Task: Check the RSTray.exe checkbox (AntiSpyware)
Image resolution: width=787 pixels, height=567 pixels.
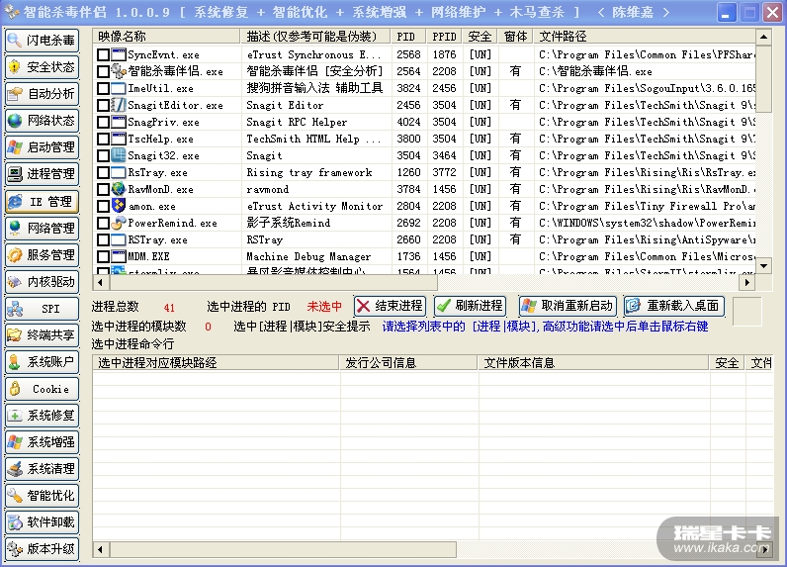Action: (103, 239)
